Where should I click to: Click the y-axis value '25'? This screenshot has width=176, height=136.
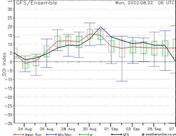click(x=10, y=18)
